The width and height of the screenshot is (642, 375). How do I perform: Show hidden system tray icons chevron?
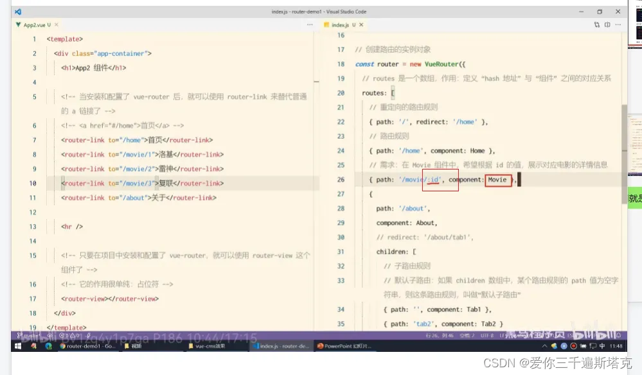[544, 346]
